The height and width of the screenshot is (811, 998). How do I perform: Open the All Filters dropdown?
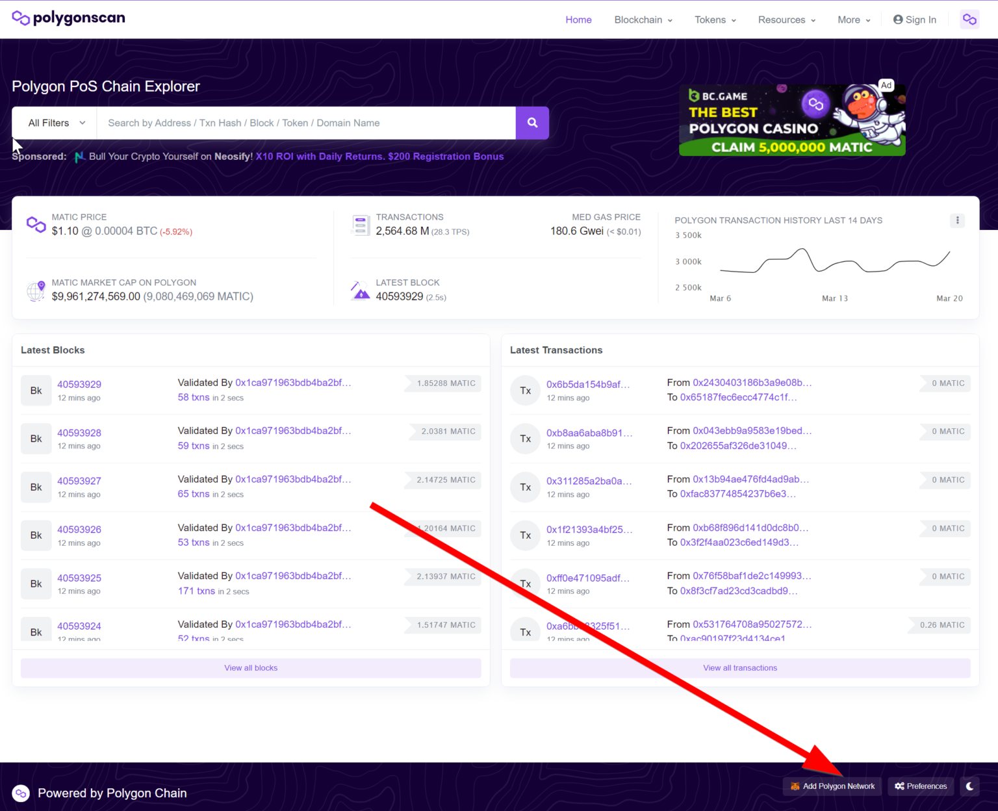pyautogui.click(x=56, y=123)
